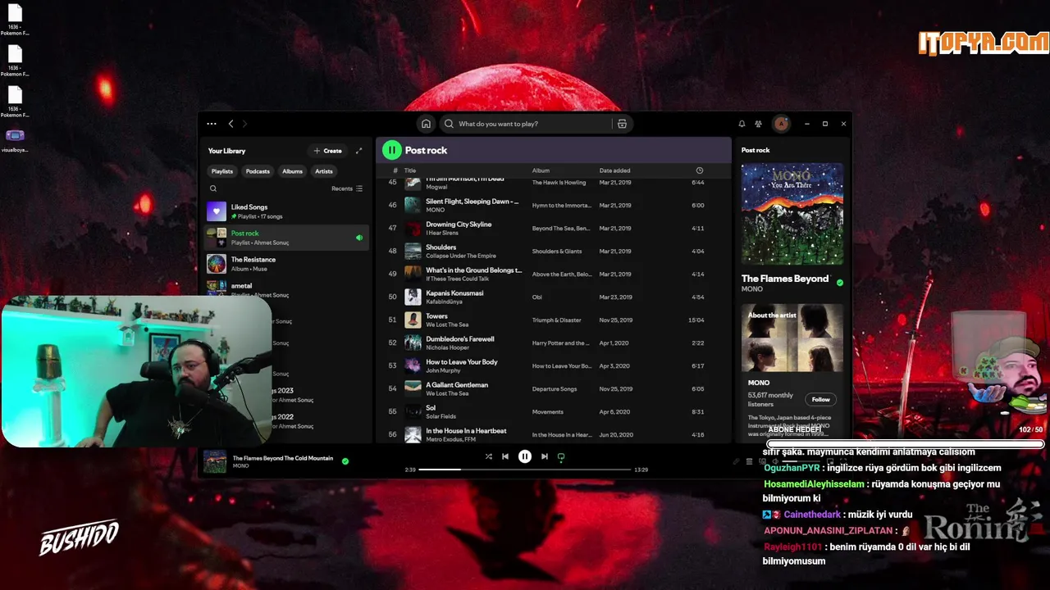
Task: Select What's in the Ground Belongs track
Action: coord(553,274)
